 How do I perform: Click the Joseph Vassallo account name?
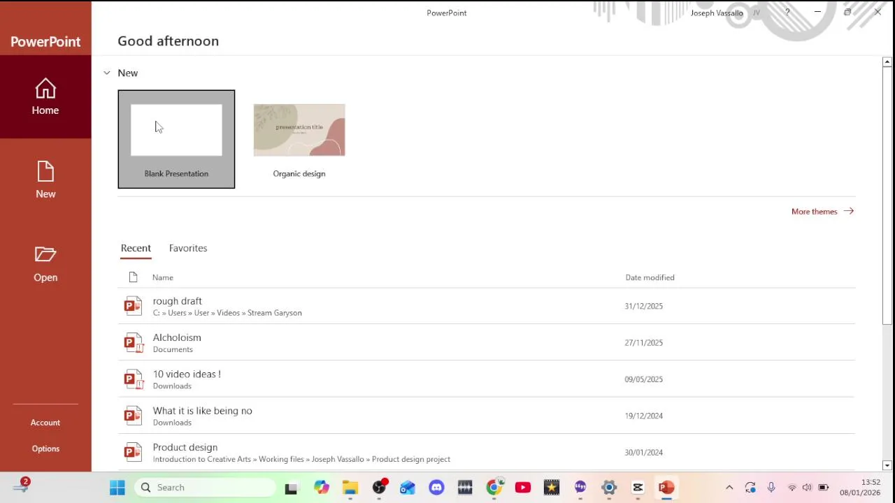pyautogui.click(x=717, y=13)
